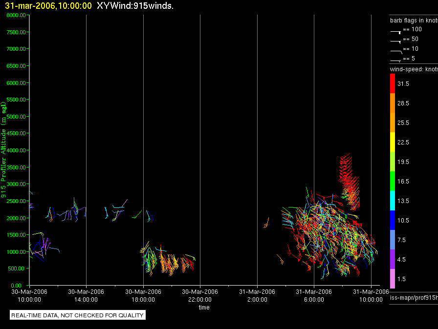The height and width of the screenshot is (329, 438).
Task: Click the 'REAL-TIME DATA, NOT CHECKED FOR QUALITY' notice
Action: [x=77, y=315]
